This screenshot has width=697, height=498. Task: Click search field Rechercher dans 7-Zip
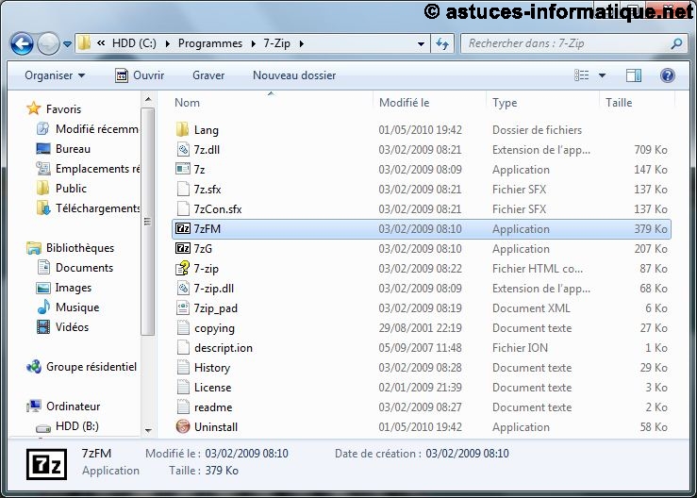565,43
